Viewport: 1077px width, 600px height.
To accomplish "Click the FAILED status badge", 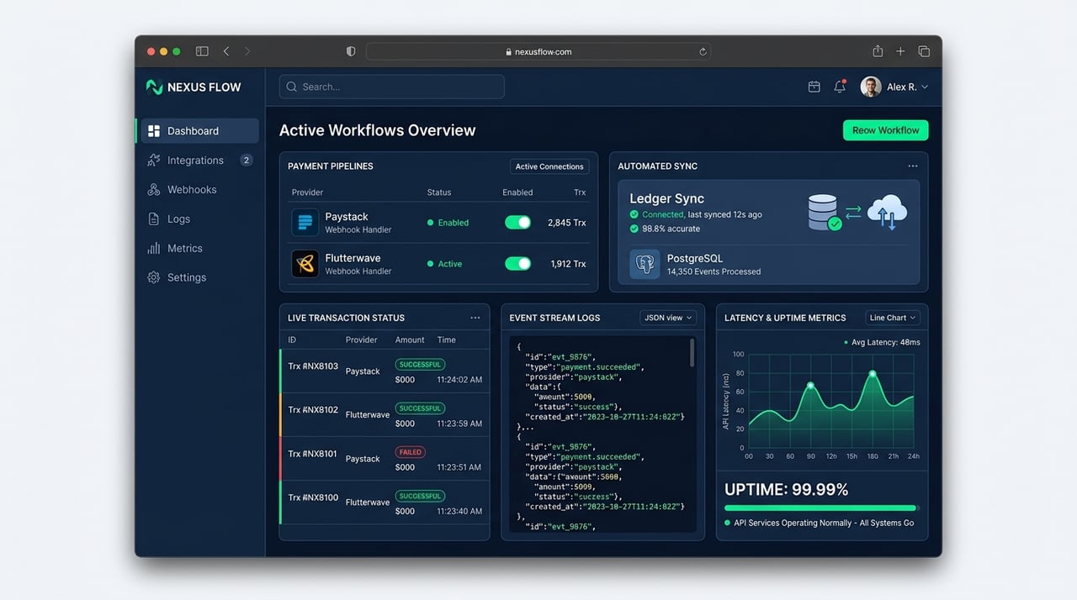I will point(411,452).
